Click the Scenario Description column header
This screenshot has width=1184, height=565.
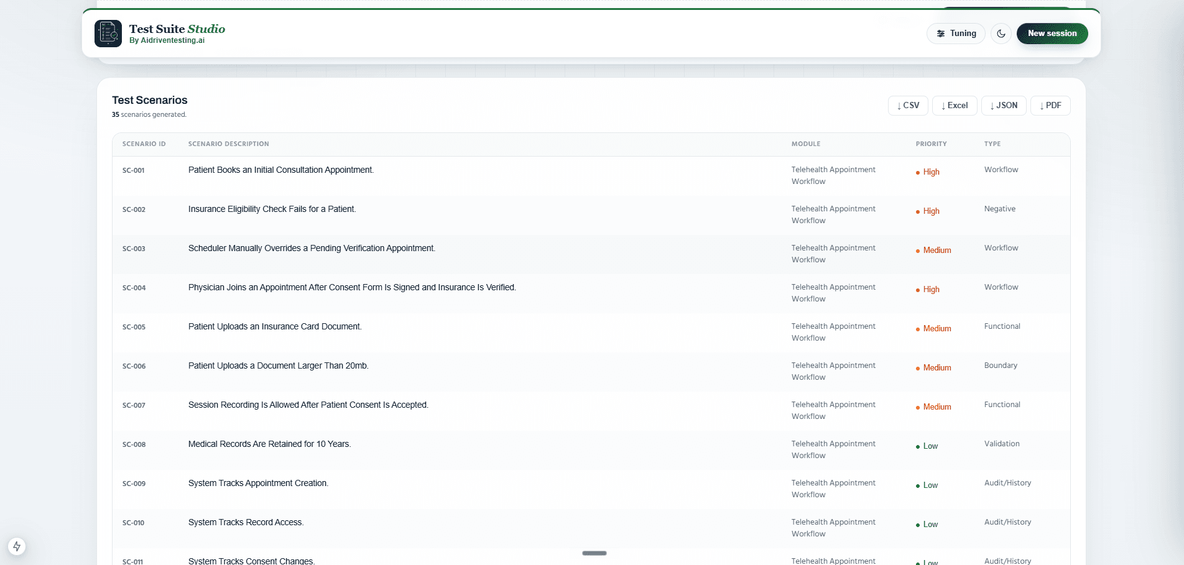point(229,144)
